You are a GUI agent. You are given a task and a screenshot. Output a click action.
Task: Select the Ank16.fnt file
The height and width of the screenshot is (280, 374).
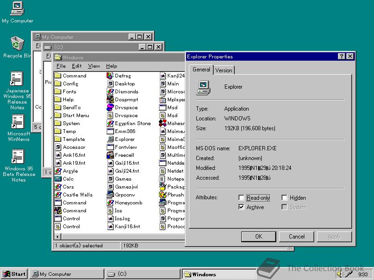[x=70, y=155]
